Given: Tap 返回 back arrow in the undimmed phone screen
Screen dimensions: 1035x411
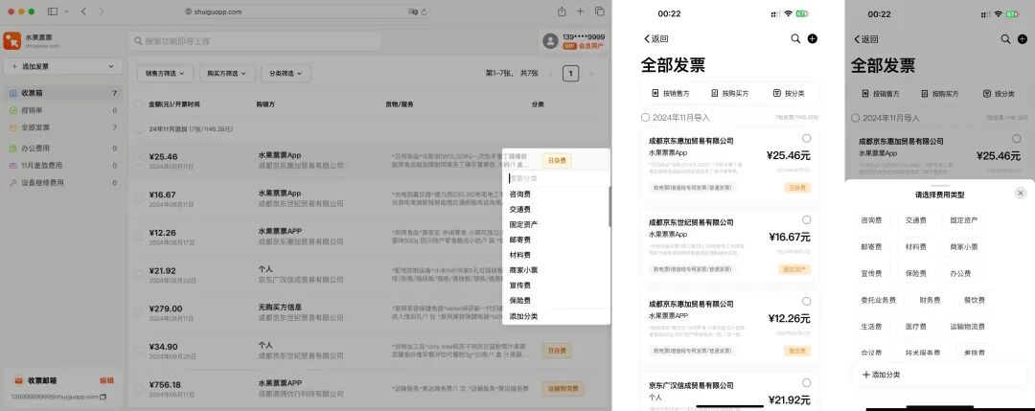Looking at the screenshot, I should 656,39.
